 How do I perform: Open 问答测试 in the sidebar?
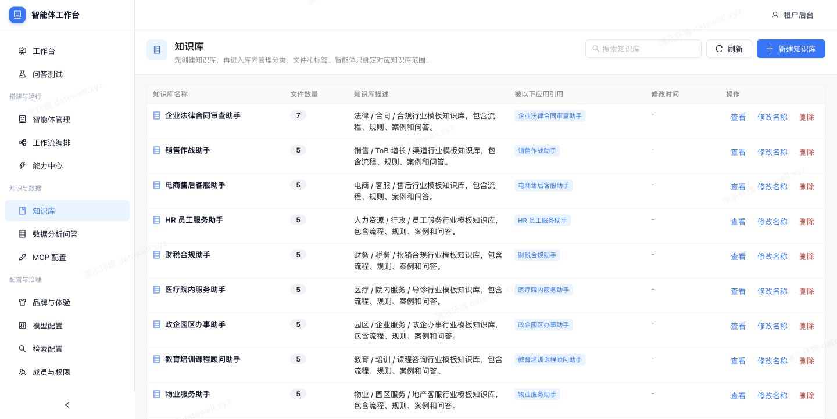tap(67, 74)
